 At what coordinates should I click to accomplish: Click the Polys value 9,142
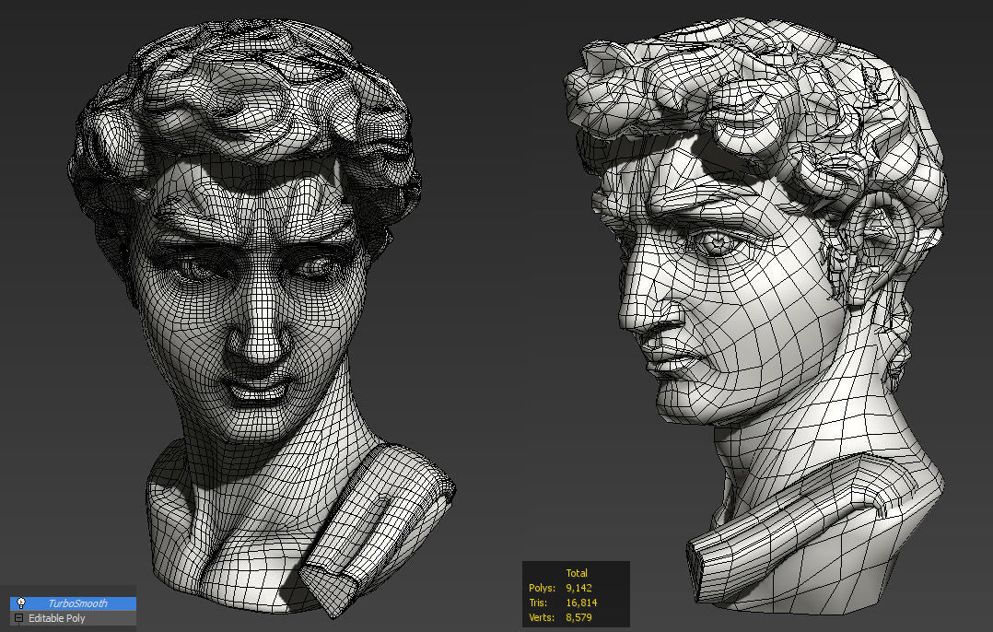[x=578, y=588]
